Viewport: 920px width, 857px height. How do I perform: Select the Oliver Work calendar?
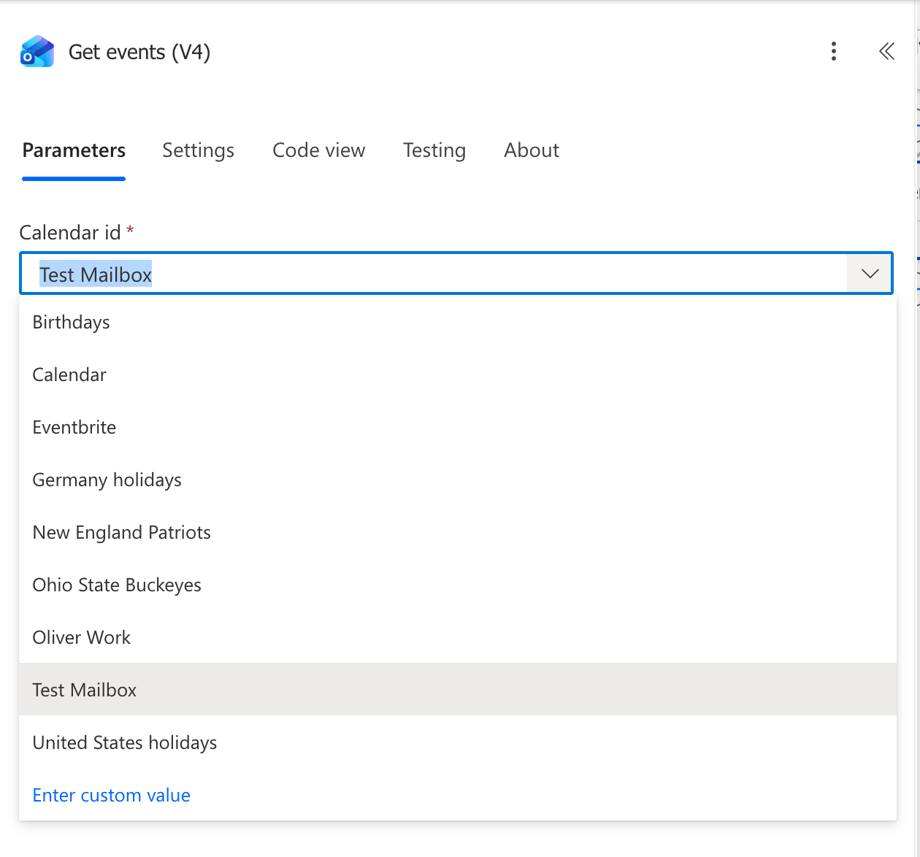[82, 638]
